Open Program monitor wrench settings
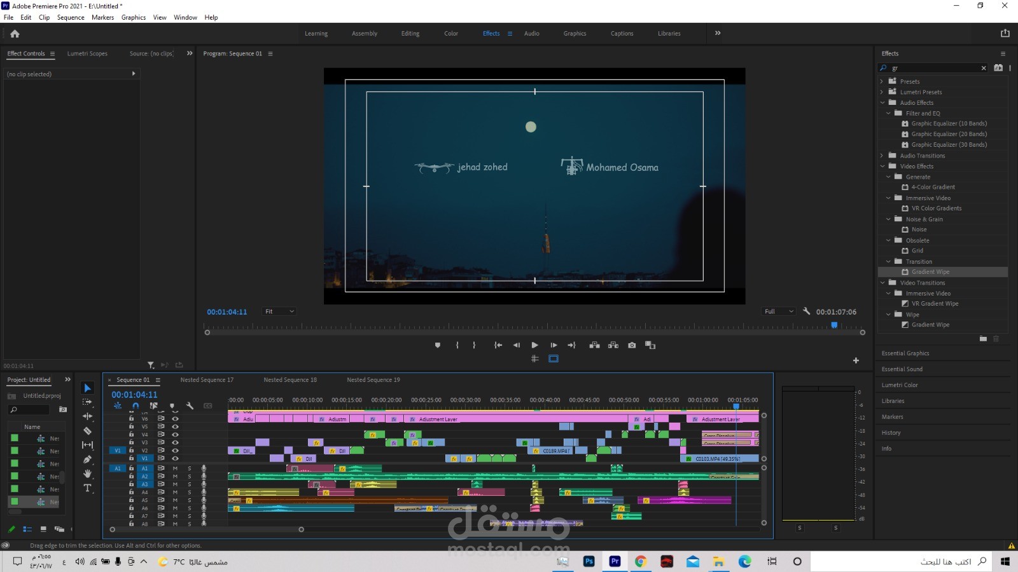Viewport: 1018px width, 572px height. point(806,311)
